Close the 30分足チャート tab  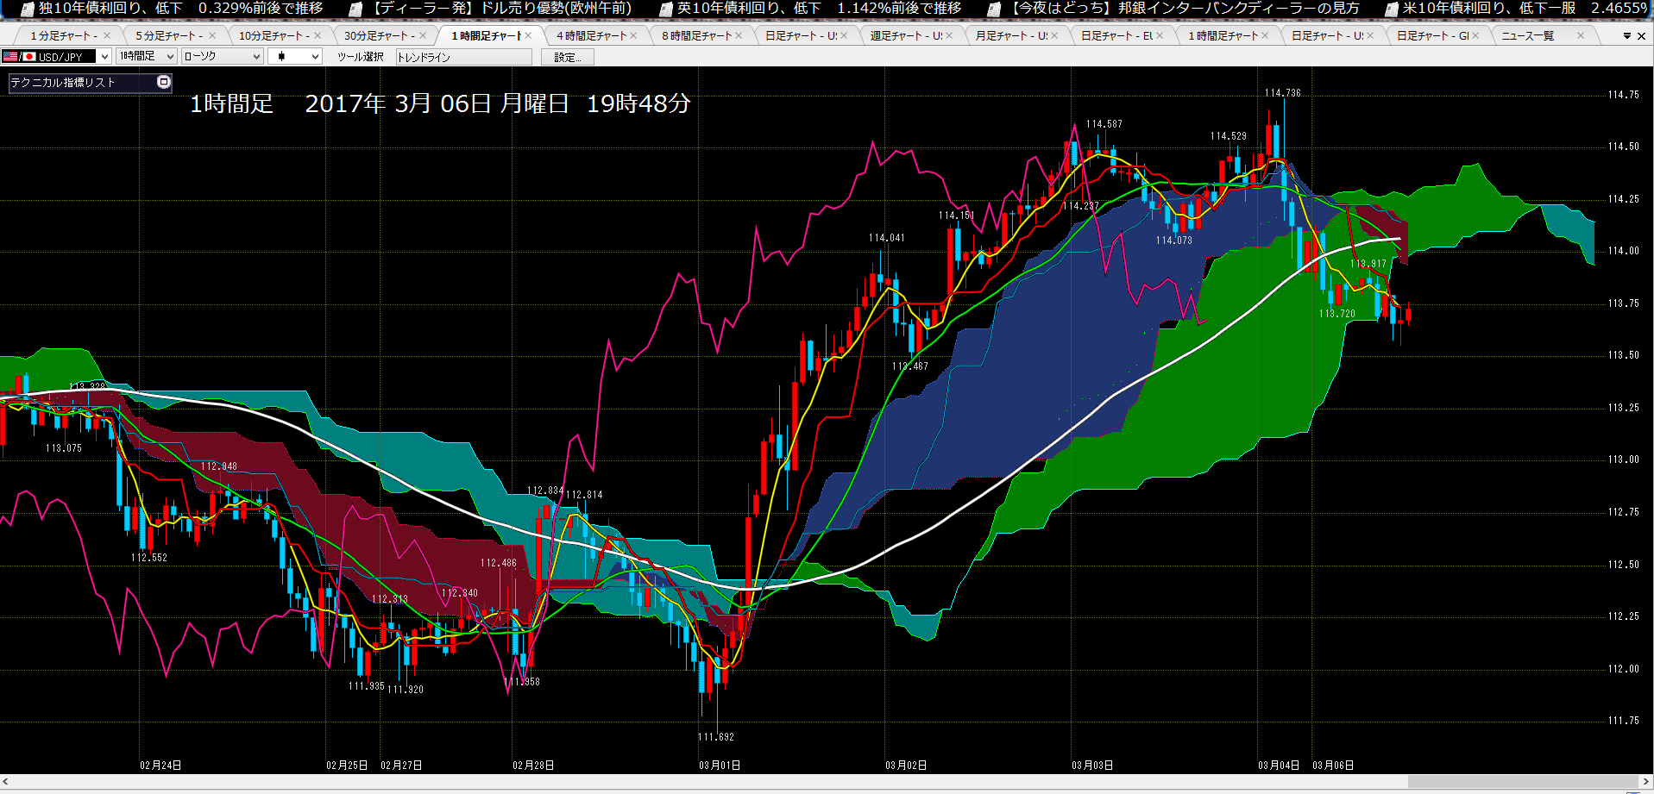[423, 36]
